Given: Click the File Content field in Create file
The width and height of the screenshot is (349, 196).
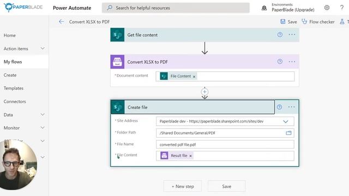Looking at the screenshot, I should pyautogui.click(x=225, y=156).
